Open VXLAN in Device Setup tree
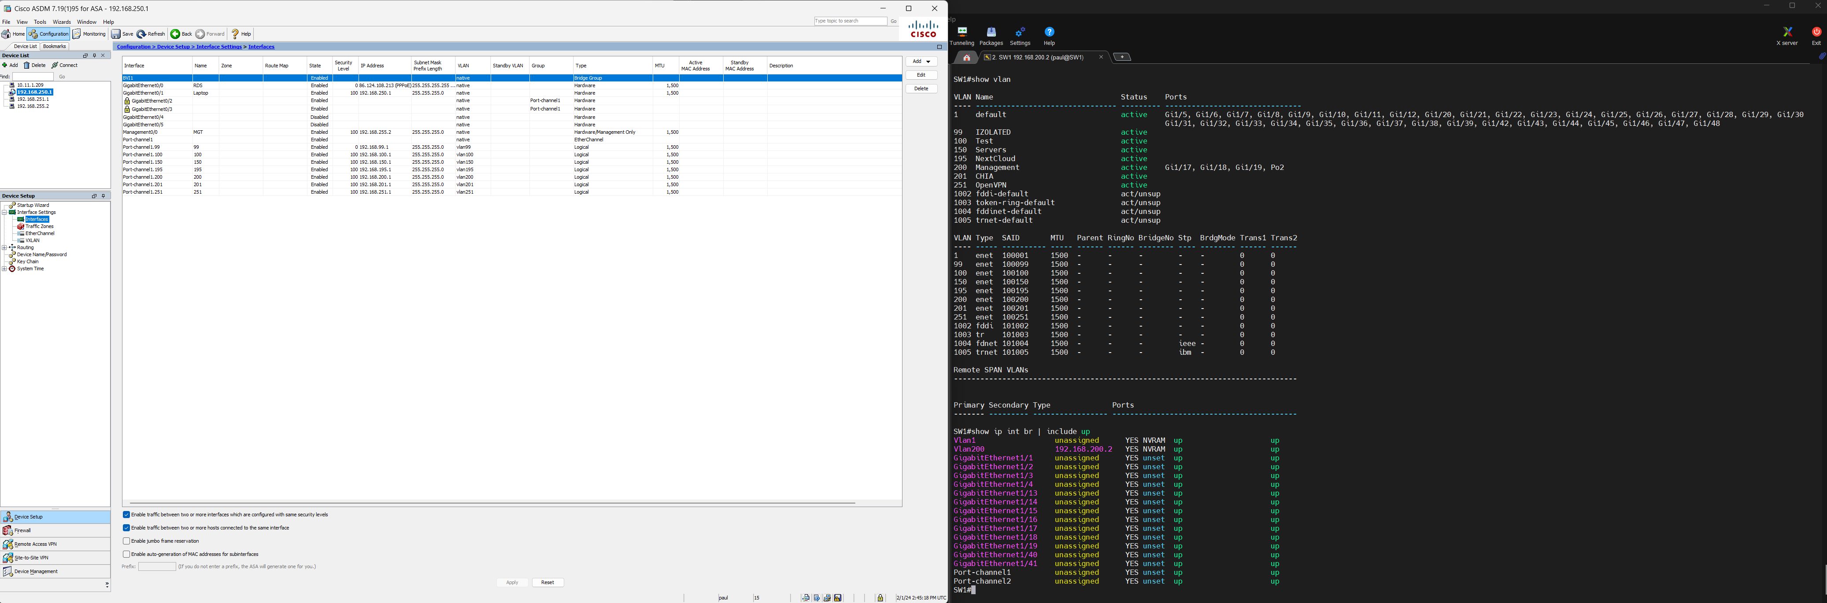The height and width of the screenshot is (603, 1827). pyautogui.click(x=32, y=240)
